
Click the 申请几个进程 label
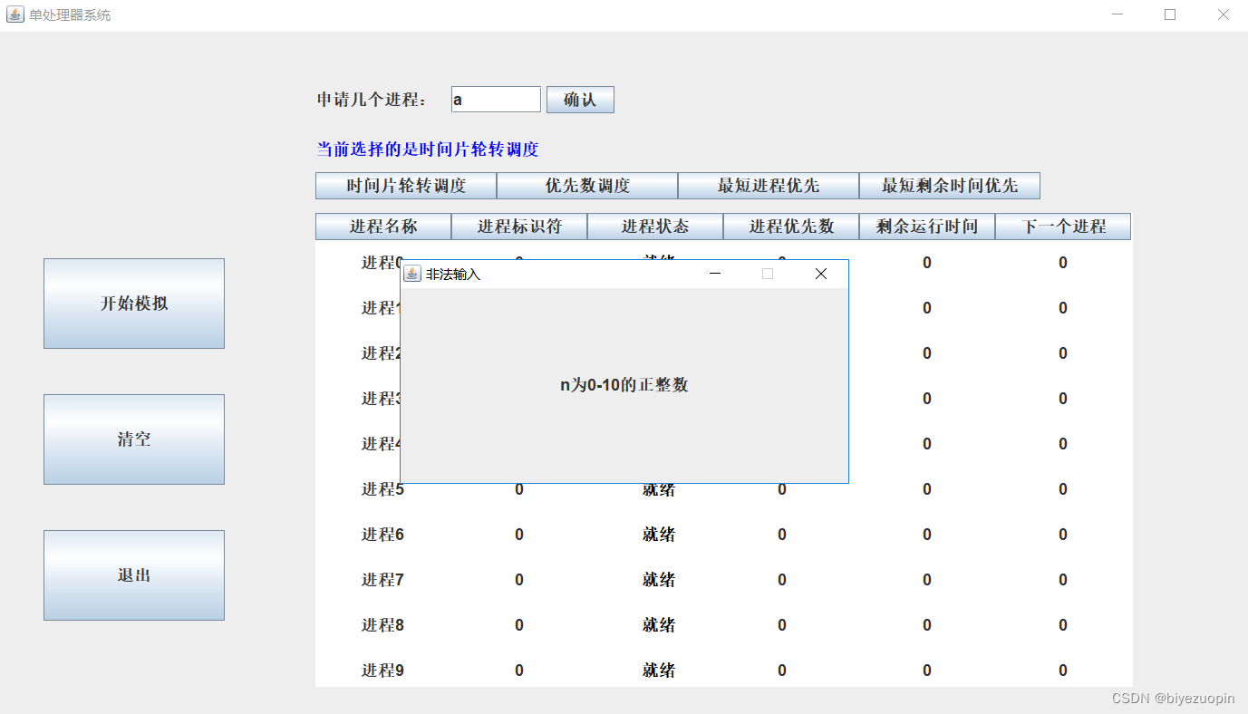click(x=372, y=100)
